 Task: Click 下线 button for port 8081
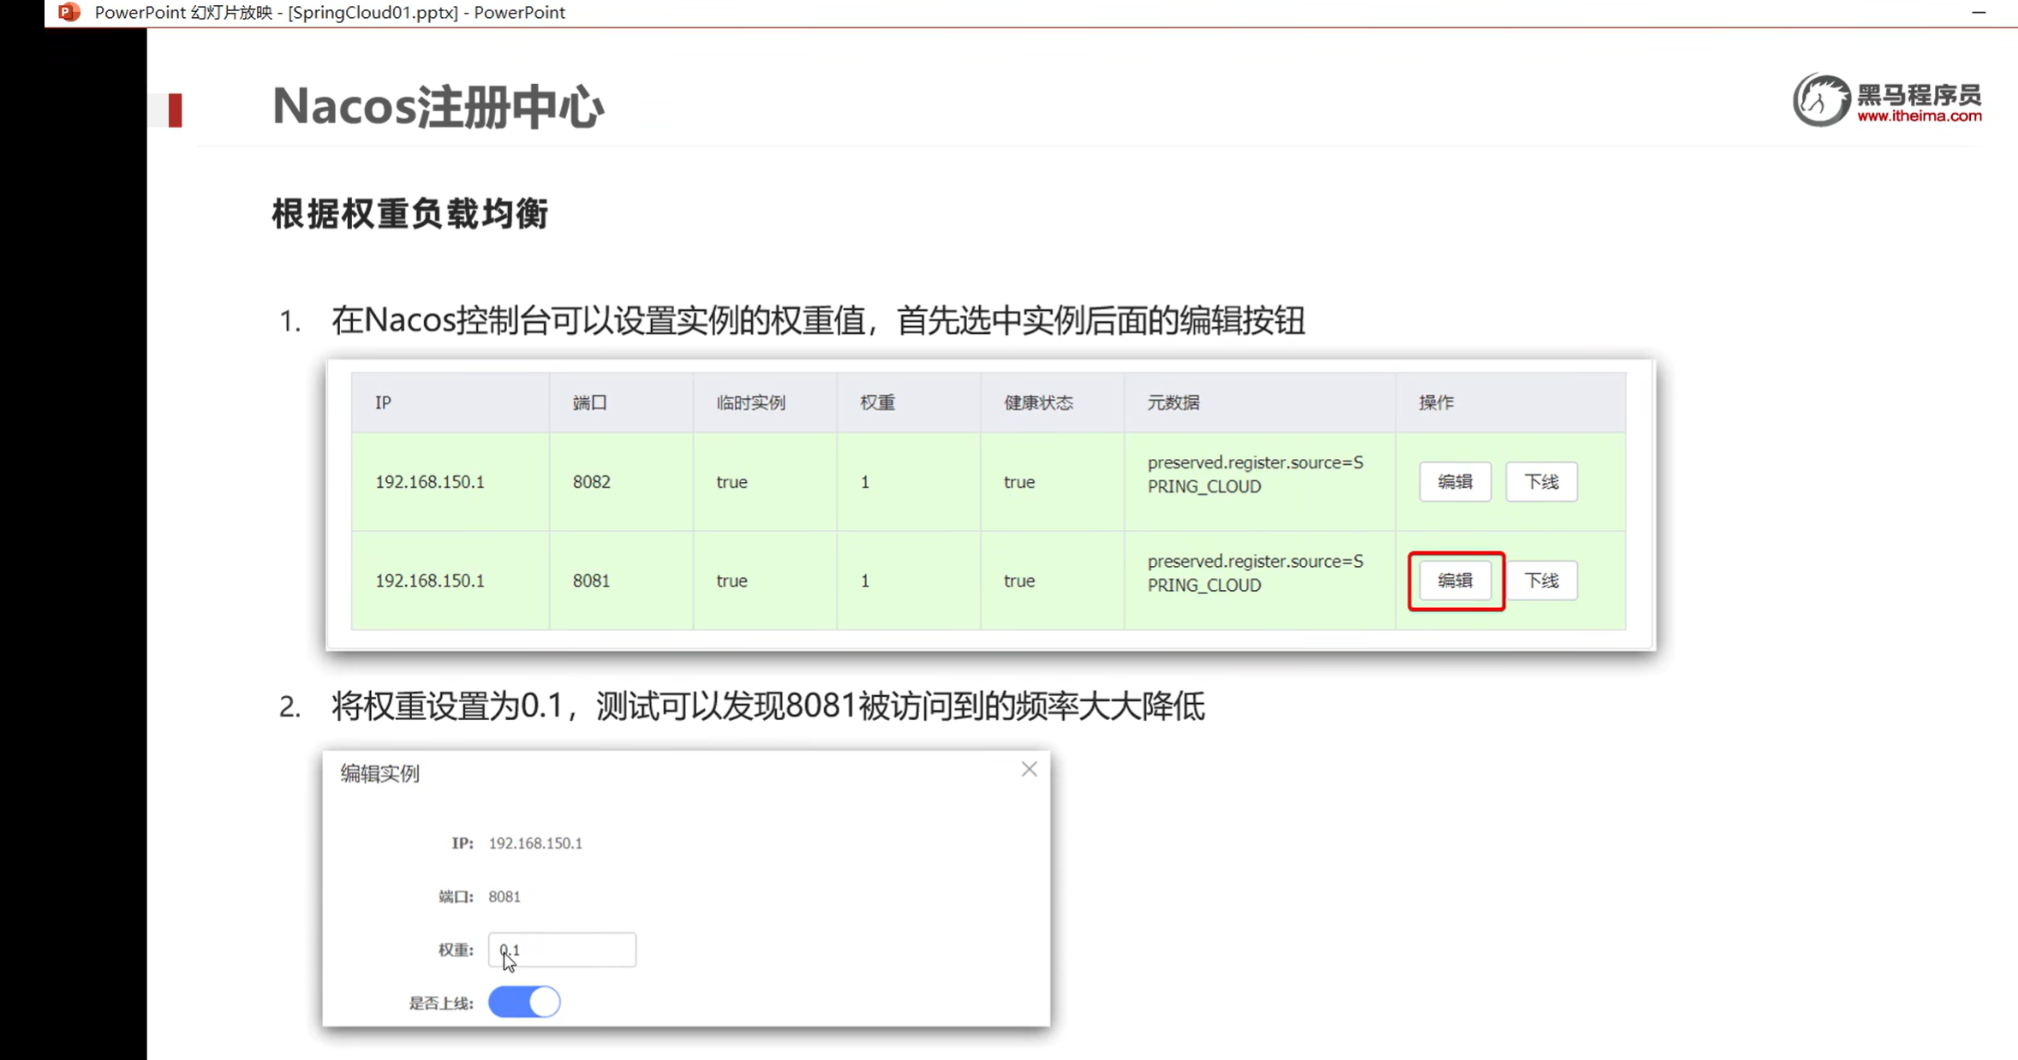tap(1541, 581)
